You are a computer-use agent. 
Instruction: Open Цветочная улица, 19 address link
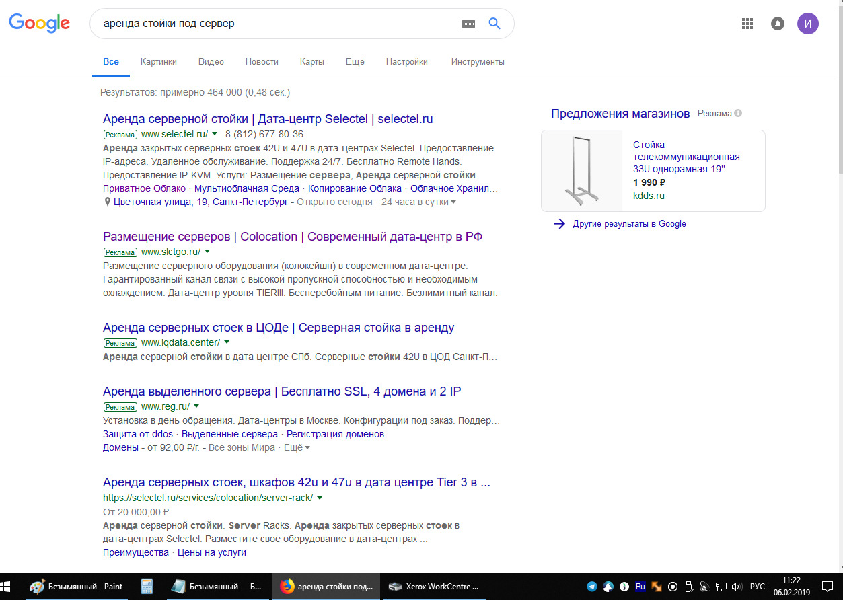tap(200, 202)
